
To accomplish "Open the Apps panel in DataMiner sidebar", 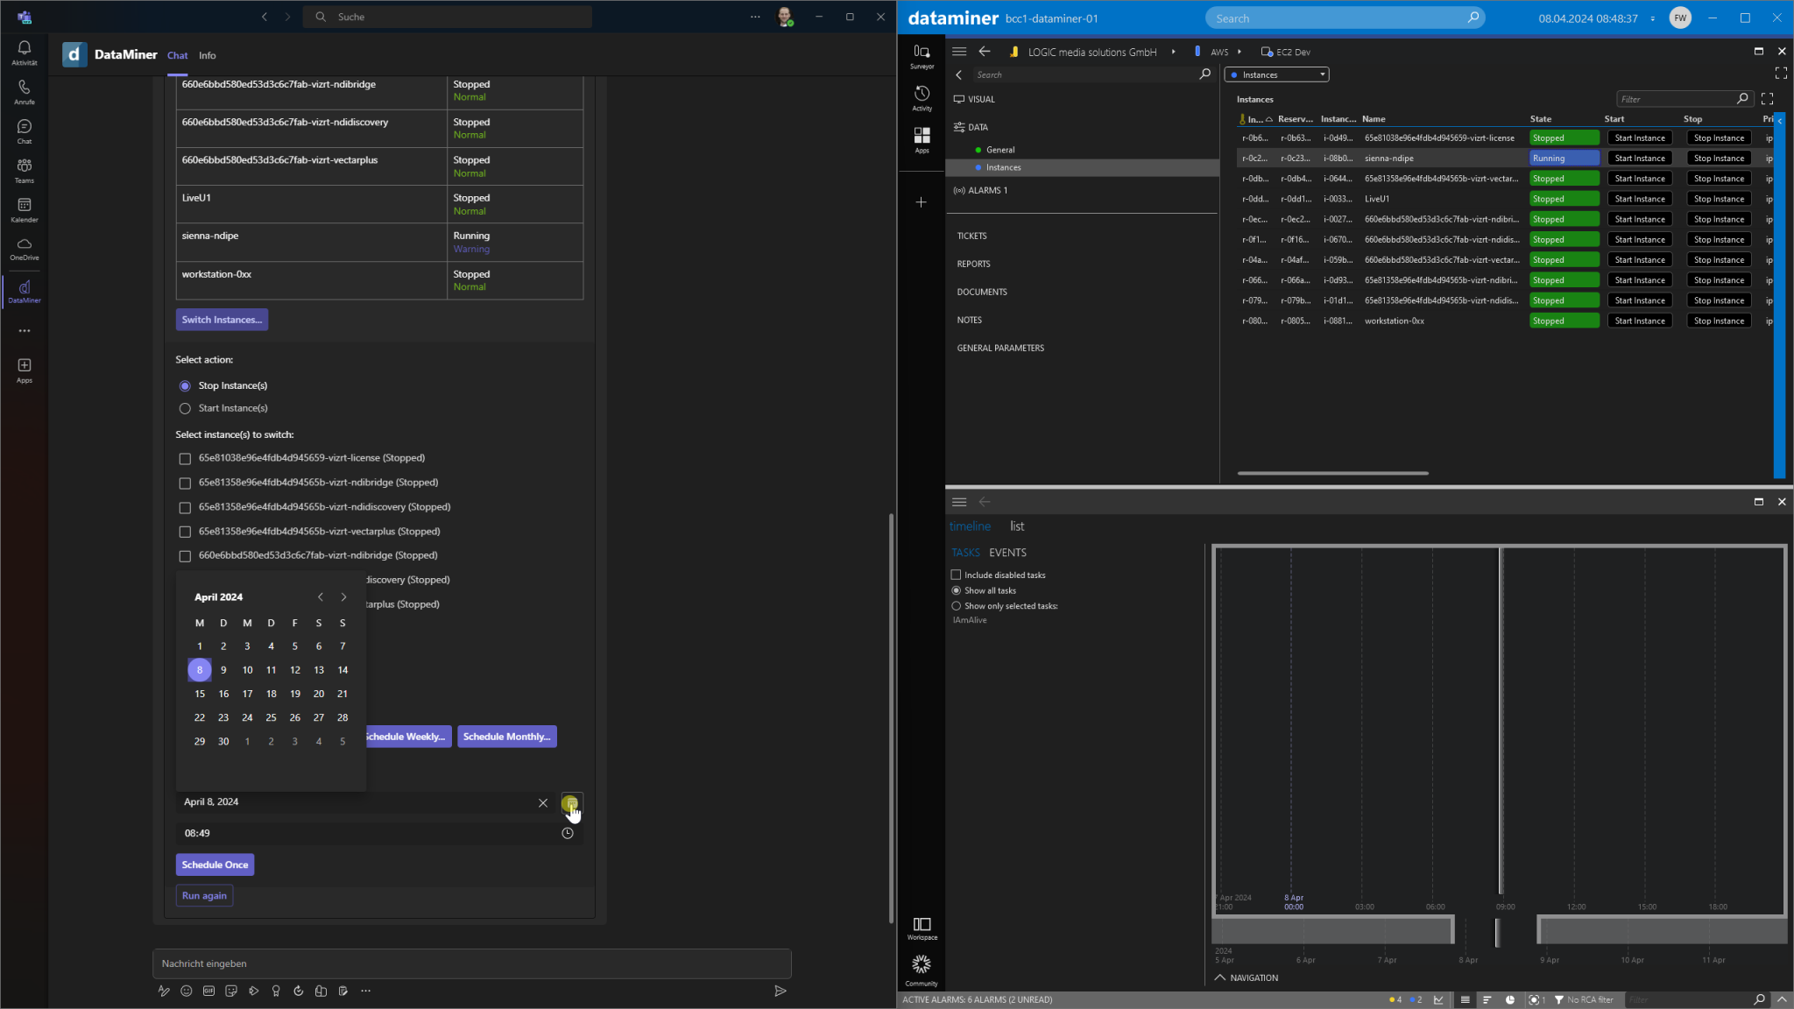I will pyautogui.click(x=921, y=138).
